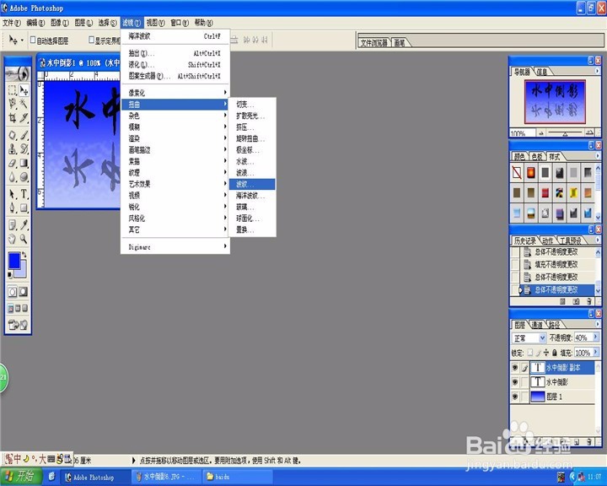Select the Crop tool

(13, 117)
